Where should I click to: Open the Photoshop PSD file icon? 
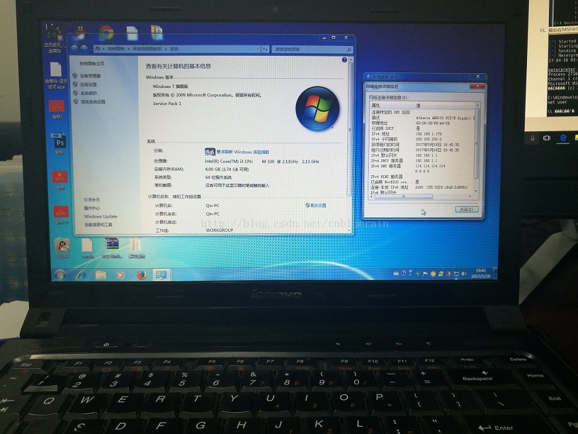pos(59,141)
